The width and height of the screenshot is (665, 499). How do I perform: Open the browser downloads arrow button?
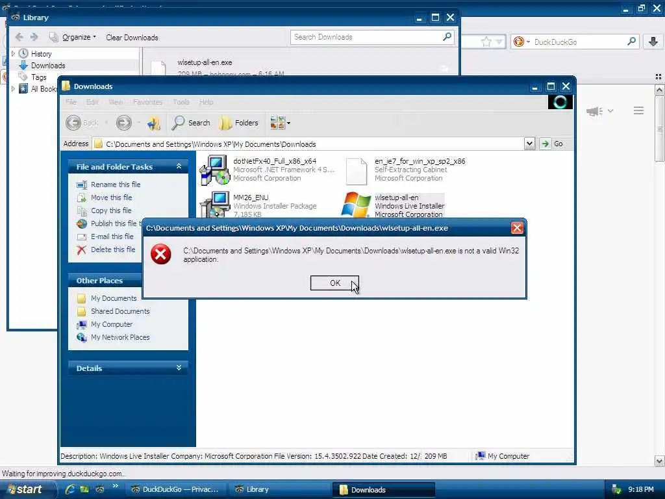coord(653,42)
